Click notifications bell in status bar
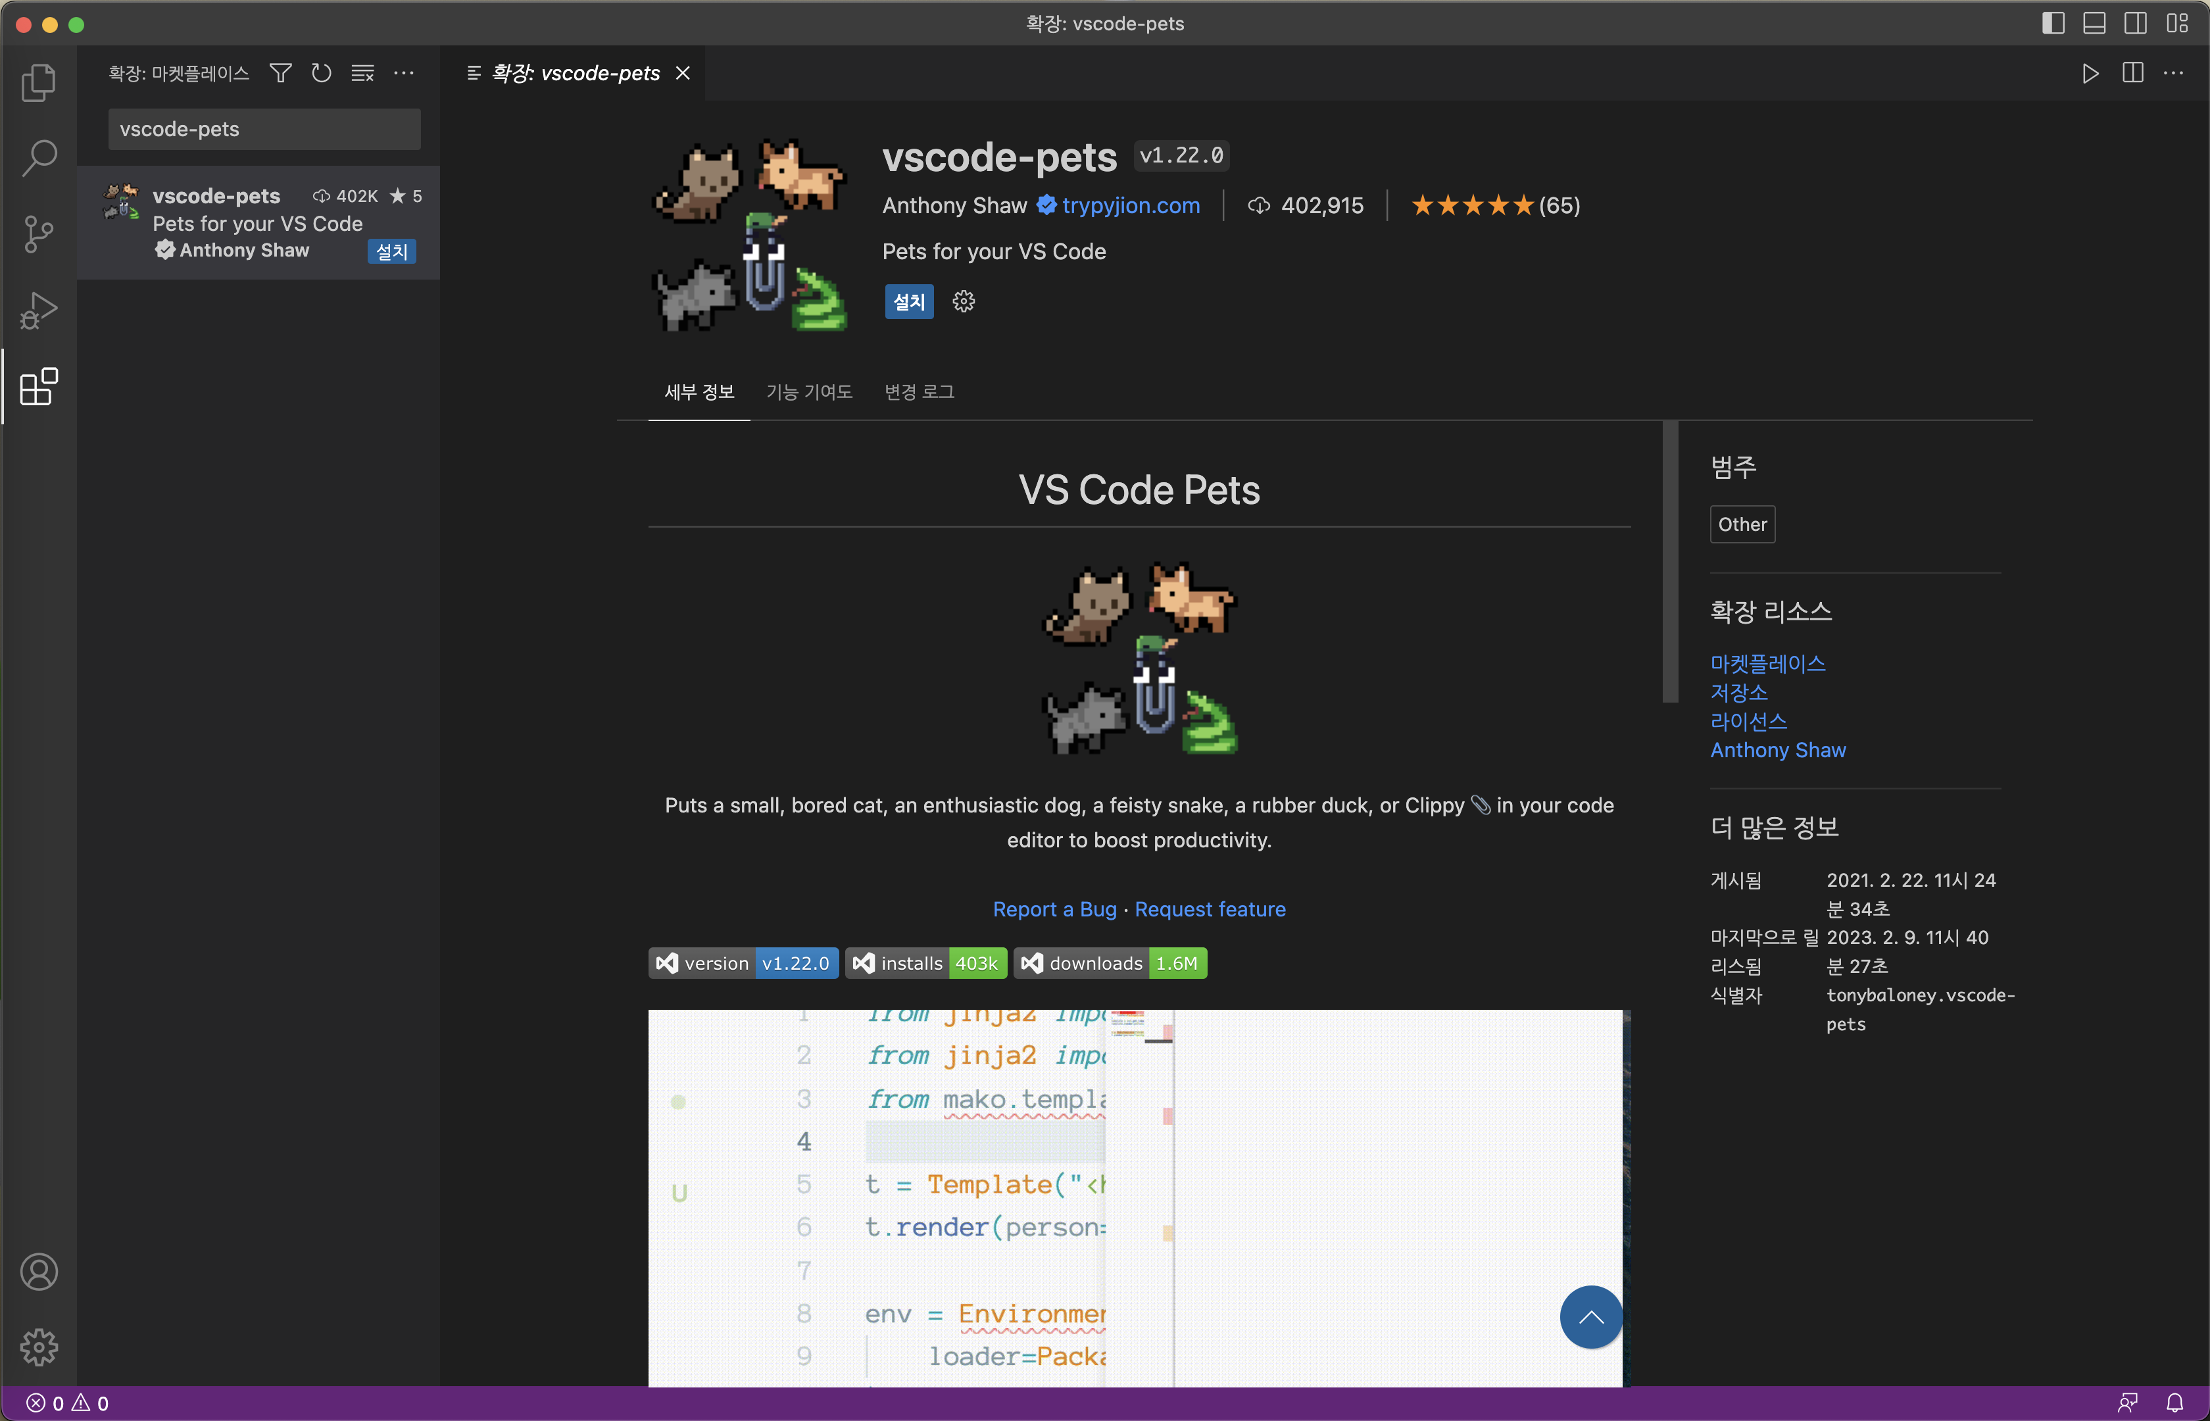 [2174, 1403]
